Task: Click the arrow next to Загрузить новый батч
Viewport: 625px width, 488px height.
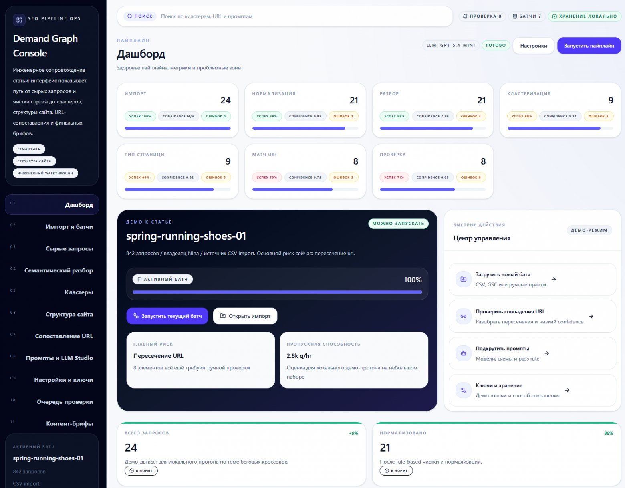Action: pyautogui.click(x=554, y=279)
